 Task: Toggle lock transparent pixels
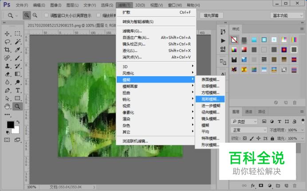coord(245,138)
